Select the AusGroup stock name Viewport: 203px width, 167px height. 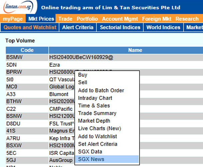click(x=61, y=160)
